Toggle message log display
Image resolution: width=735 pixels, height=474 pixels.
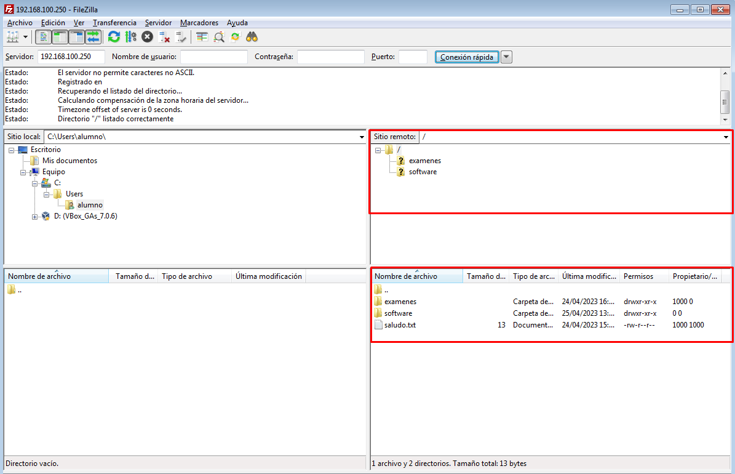43,37
